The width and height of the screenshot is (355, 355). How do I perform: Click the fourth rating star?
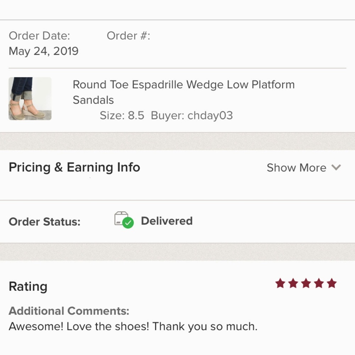click(319, 283)
